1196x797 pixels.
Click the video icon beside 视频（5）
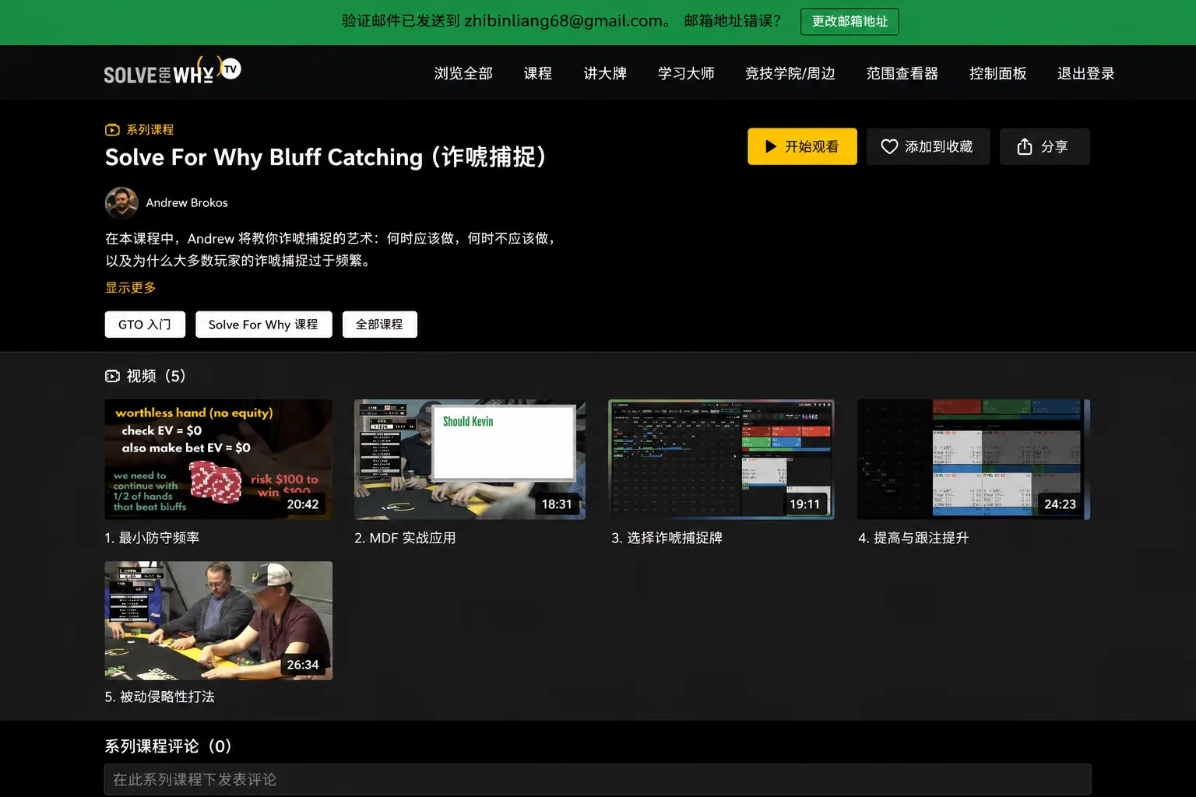[112, 376]
